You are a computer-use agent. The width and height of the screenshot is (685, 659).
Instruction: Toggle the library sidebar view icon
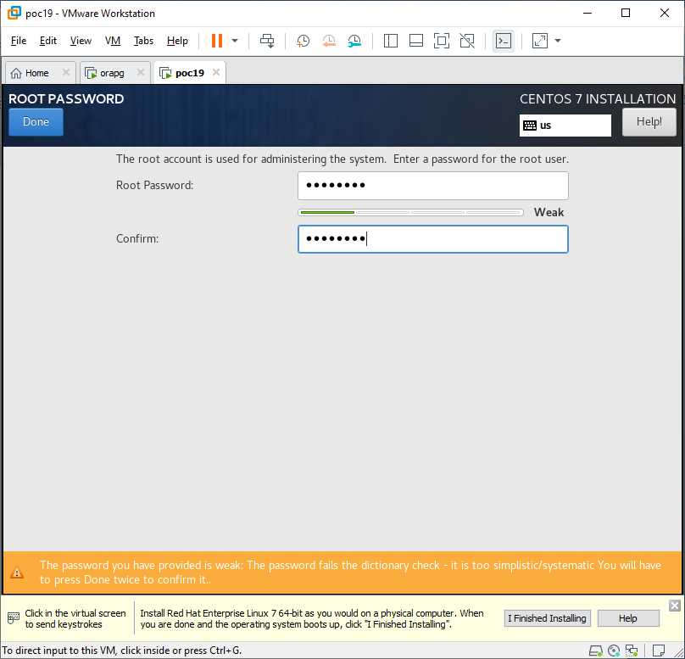(x=391, y=41)
